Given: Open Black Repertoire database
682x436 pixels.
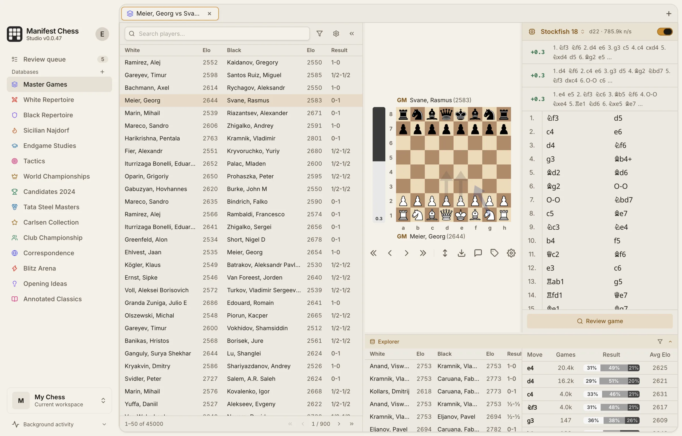Looking at the screenshot, I should point(59,115).
